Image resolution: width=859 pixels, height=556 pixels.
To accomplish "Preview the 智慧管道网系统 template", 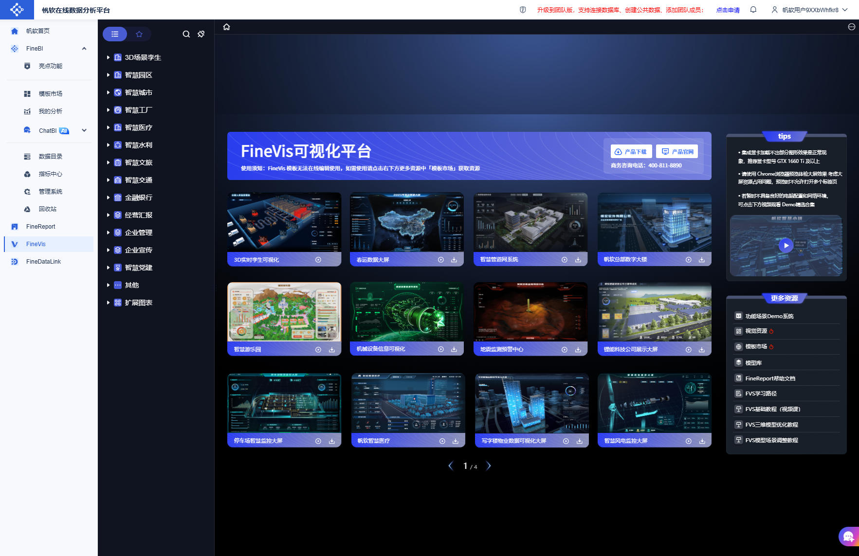I will pos(565,260).
